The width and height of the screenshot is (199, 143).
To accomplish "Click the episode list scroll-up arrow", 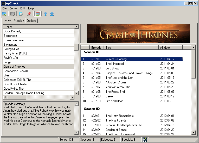I will click(x=193, y=48).
